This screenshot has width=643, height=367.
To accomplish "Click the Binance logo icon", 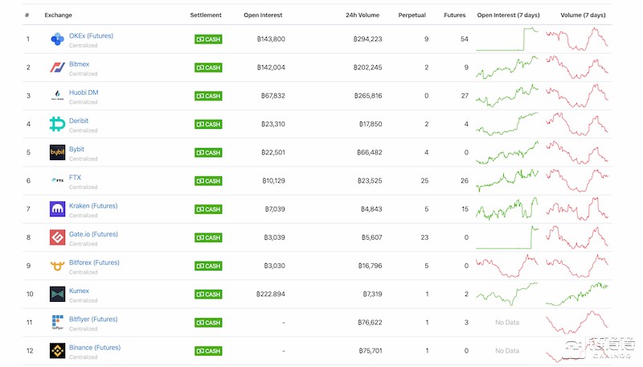I will tap(57, 351).
